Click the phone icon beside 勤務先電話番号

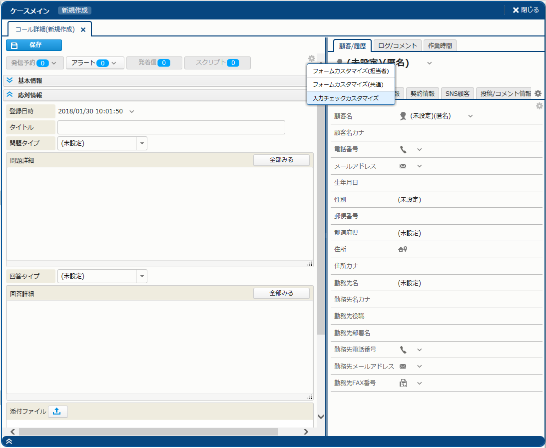point(403,350)
